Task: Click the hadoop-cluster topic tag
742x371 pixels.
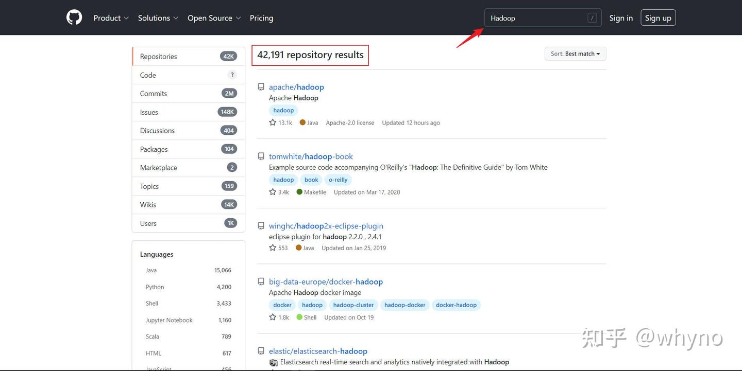Action: (x=353, y=305)
